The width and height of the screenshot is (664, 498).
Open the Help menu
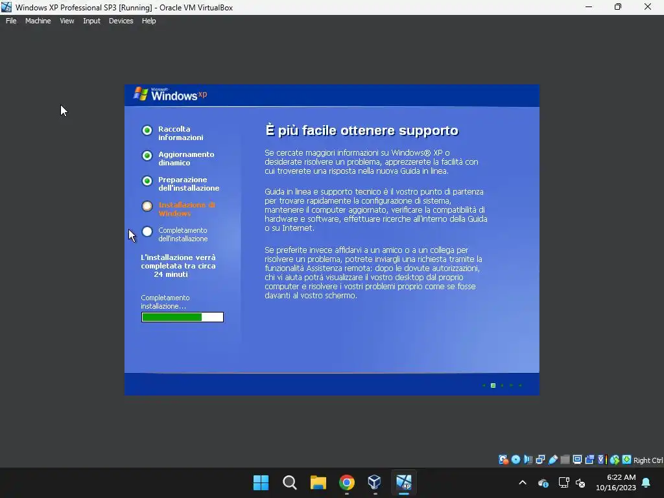(x=148, y=21)
